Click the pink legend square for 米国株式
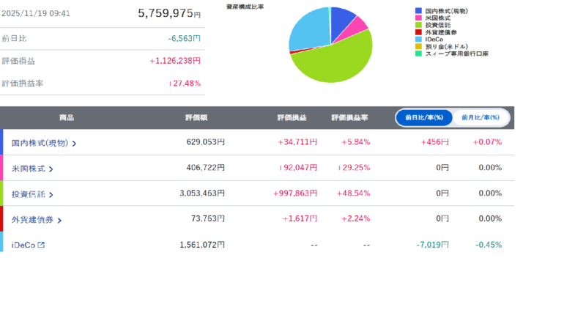Screen dimensions: 586x310 418,19
